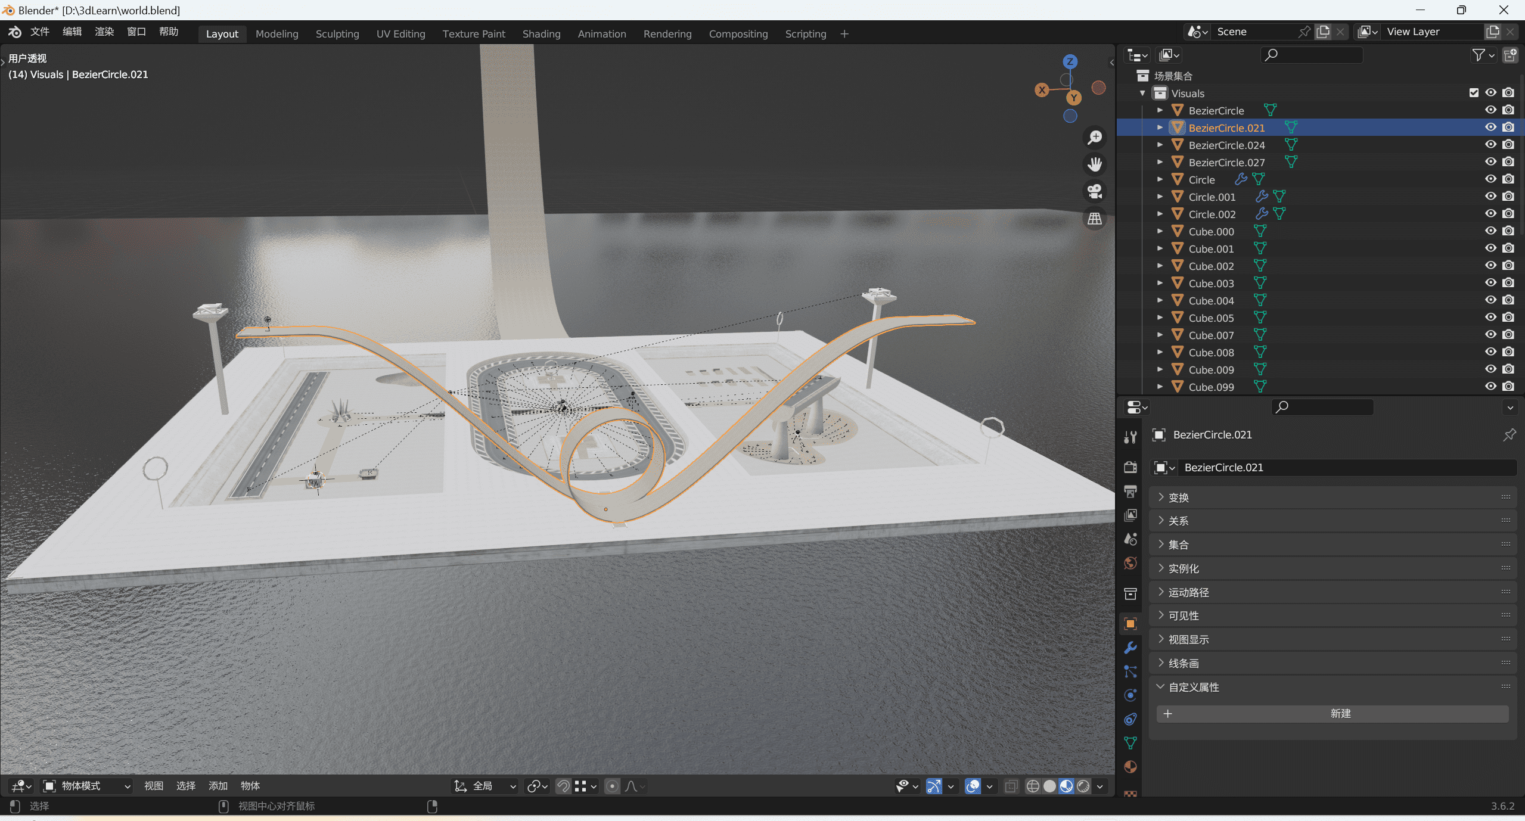This screenshot has height=821, width=1525.
Task: Open the Physics properties tab
Action: 1130,695
